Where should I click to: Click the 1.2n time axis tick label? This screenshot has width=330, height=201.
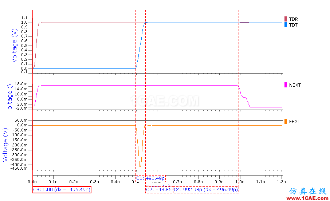282,182
